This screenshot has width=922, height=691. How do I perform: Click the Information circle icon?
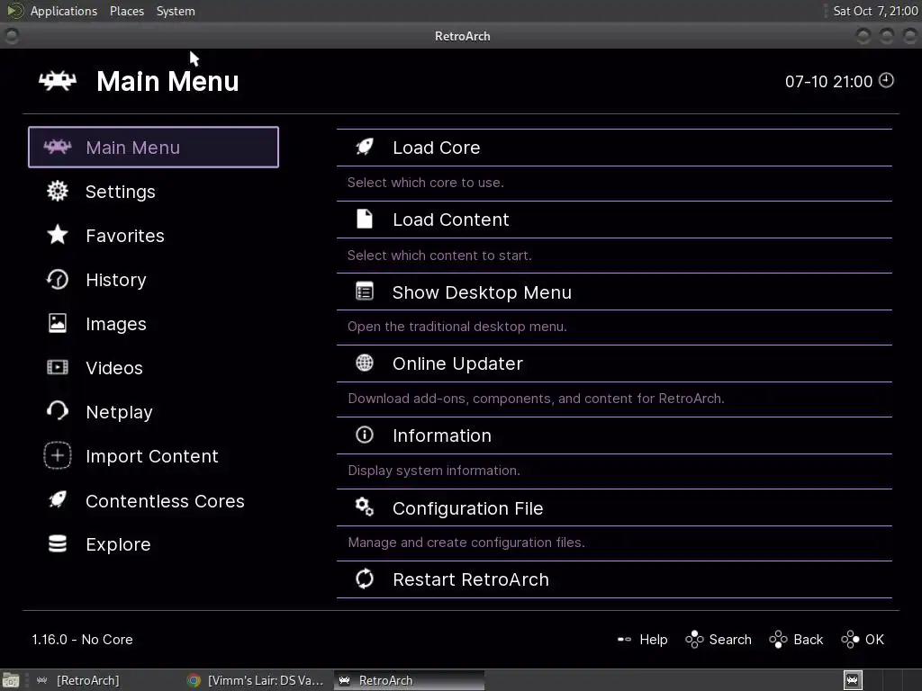pos(365,435)
